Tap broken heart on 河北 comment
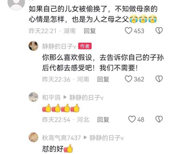This screenshot has height=154, width=172. 159,119
